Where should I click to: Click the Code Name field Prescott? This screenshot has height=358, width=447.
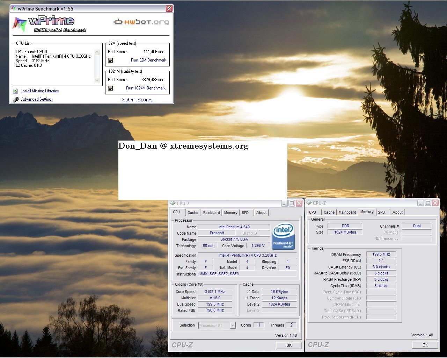click(x=217, y=233)
